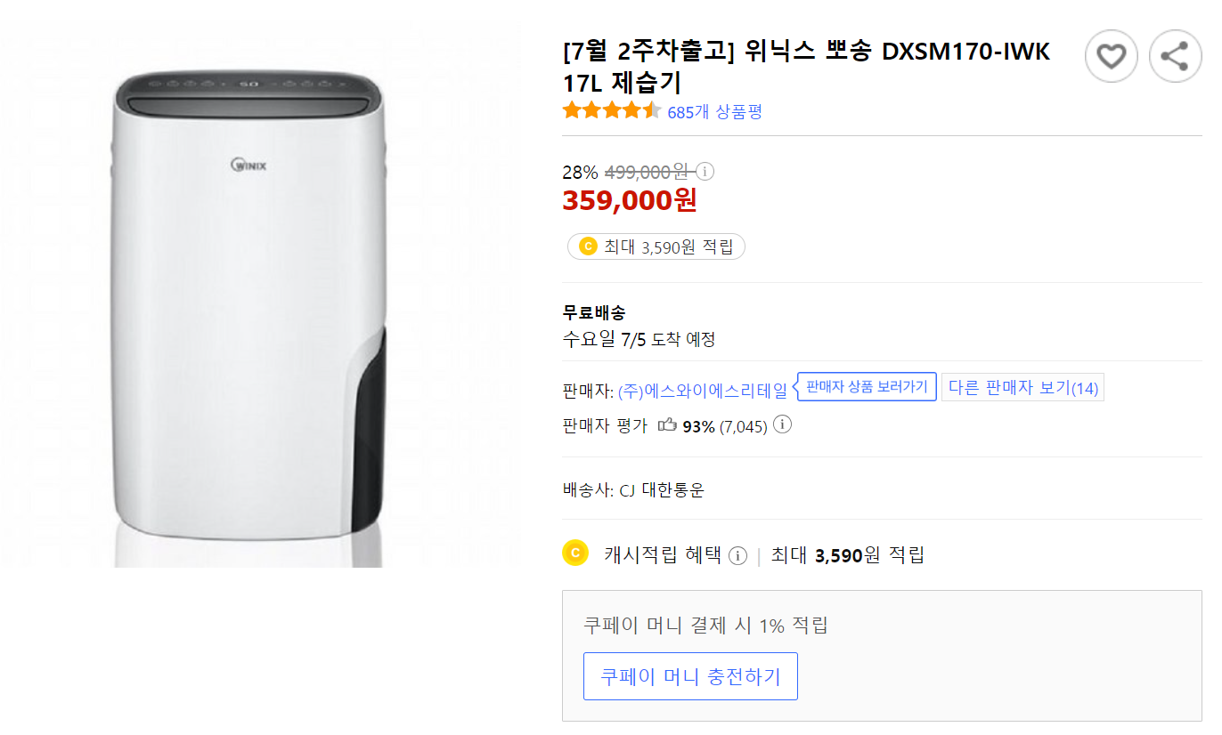
Task: Click the 최대 3,590원 적립 badge
Action: [x=656, y=246]
